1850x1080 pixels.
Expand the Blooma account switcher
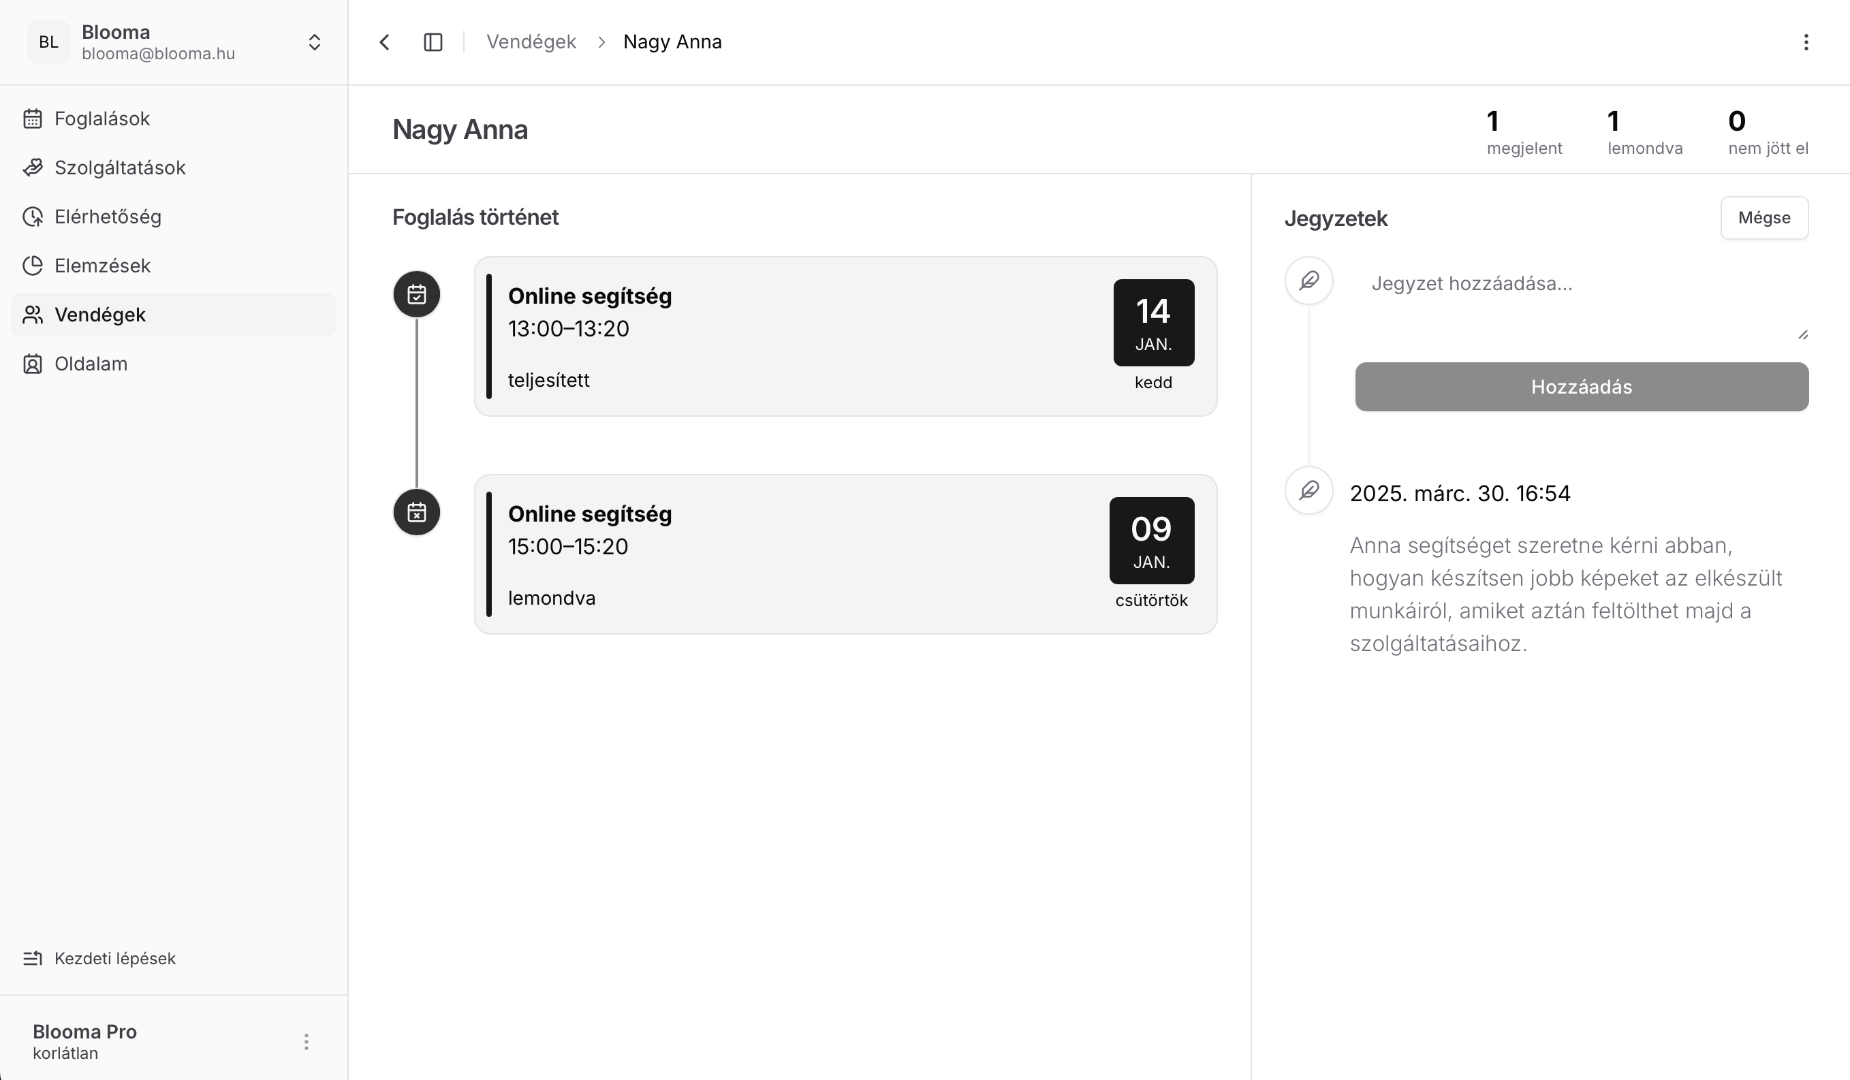point(314,42)
